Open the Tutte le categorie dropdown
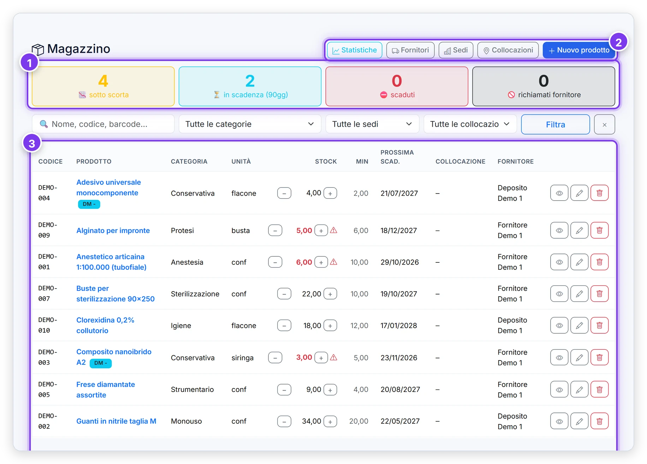647x464 pixels. coord(250,124)
